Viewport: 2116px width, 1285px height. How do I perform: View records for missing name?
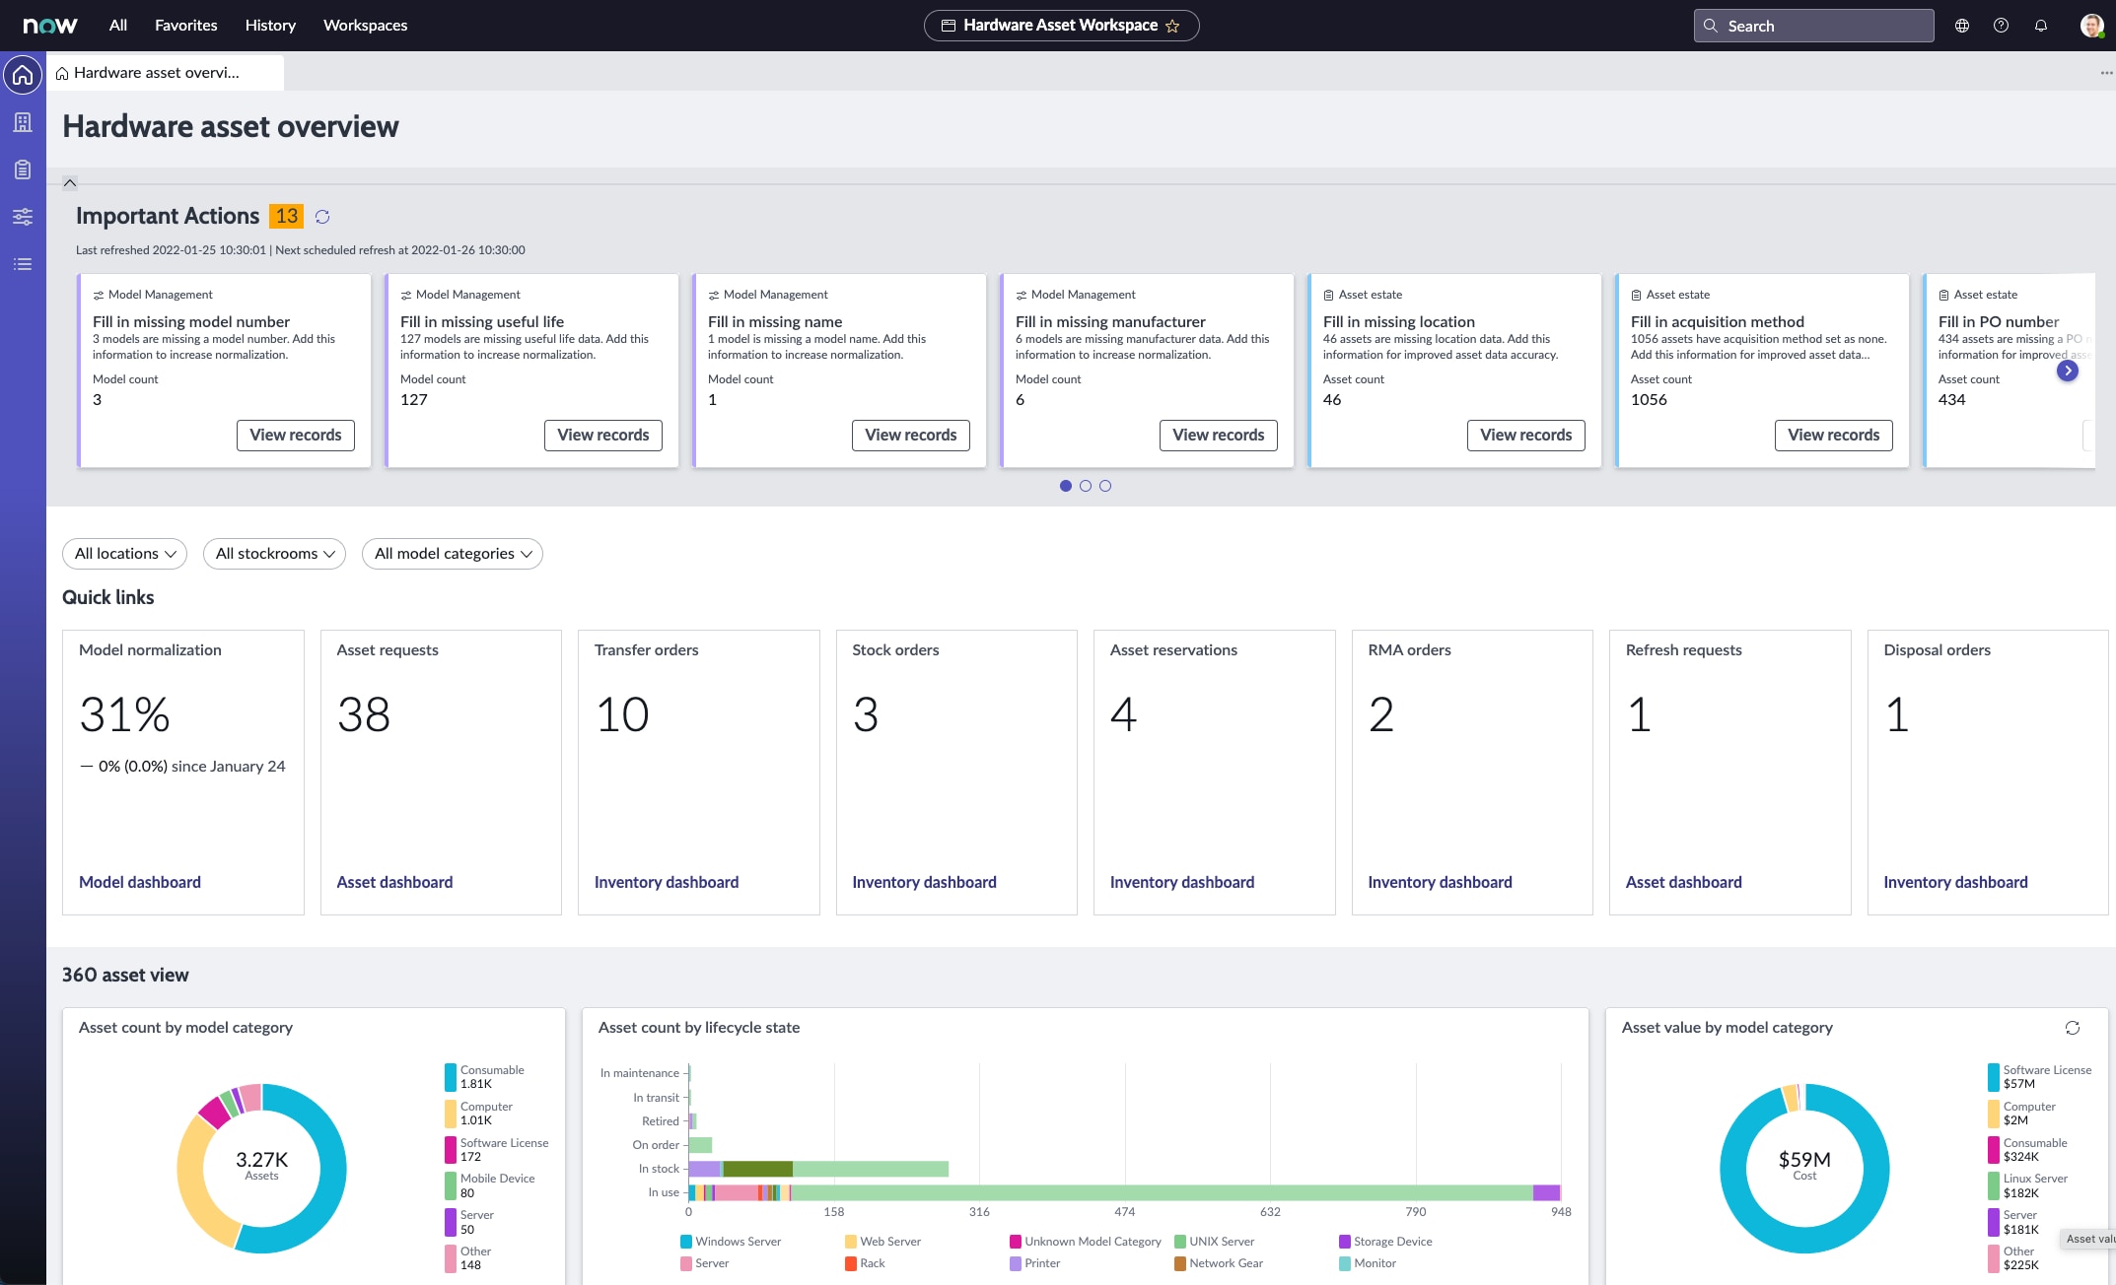click(x=911, y=436)
